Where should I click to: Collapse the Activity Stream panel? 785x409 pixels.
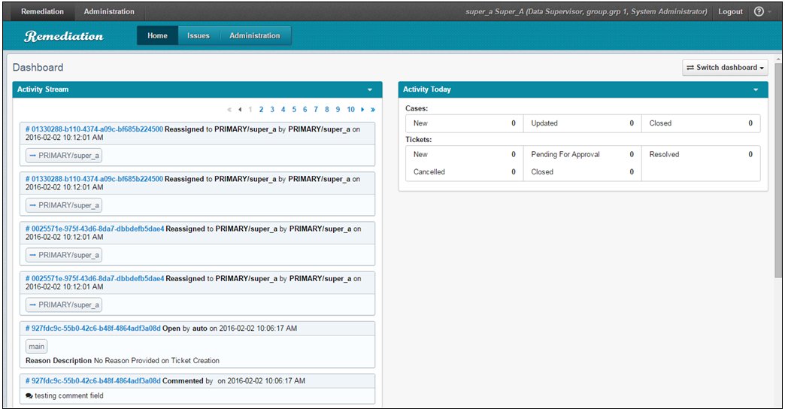pyautogui.click(x=369, y=90)
